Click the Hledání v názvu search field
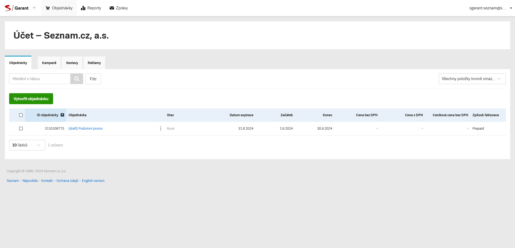 pyautogui.click(x=40, y=79)
